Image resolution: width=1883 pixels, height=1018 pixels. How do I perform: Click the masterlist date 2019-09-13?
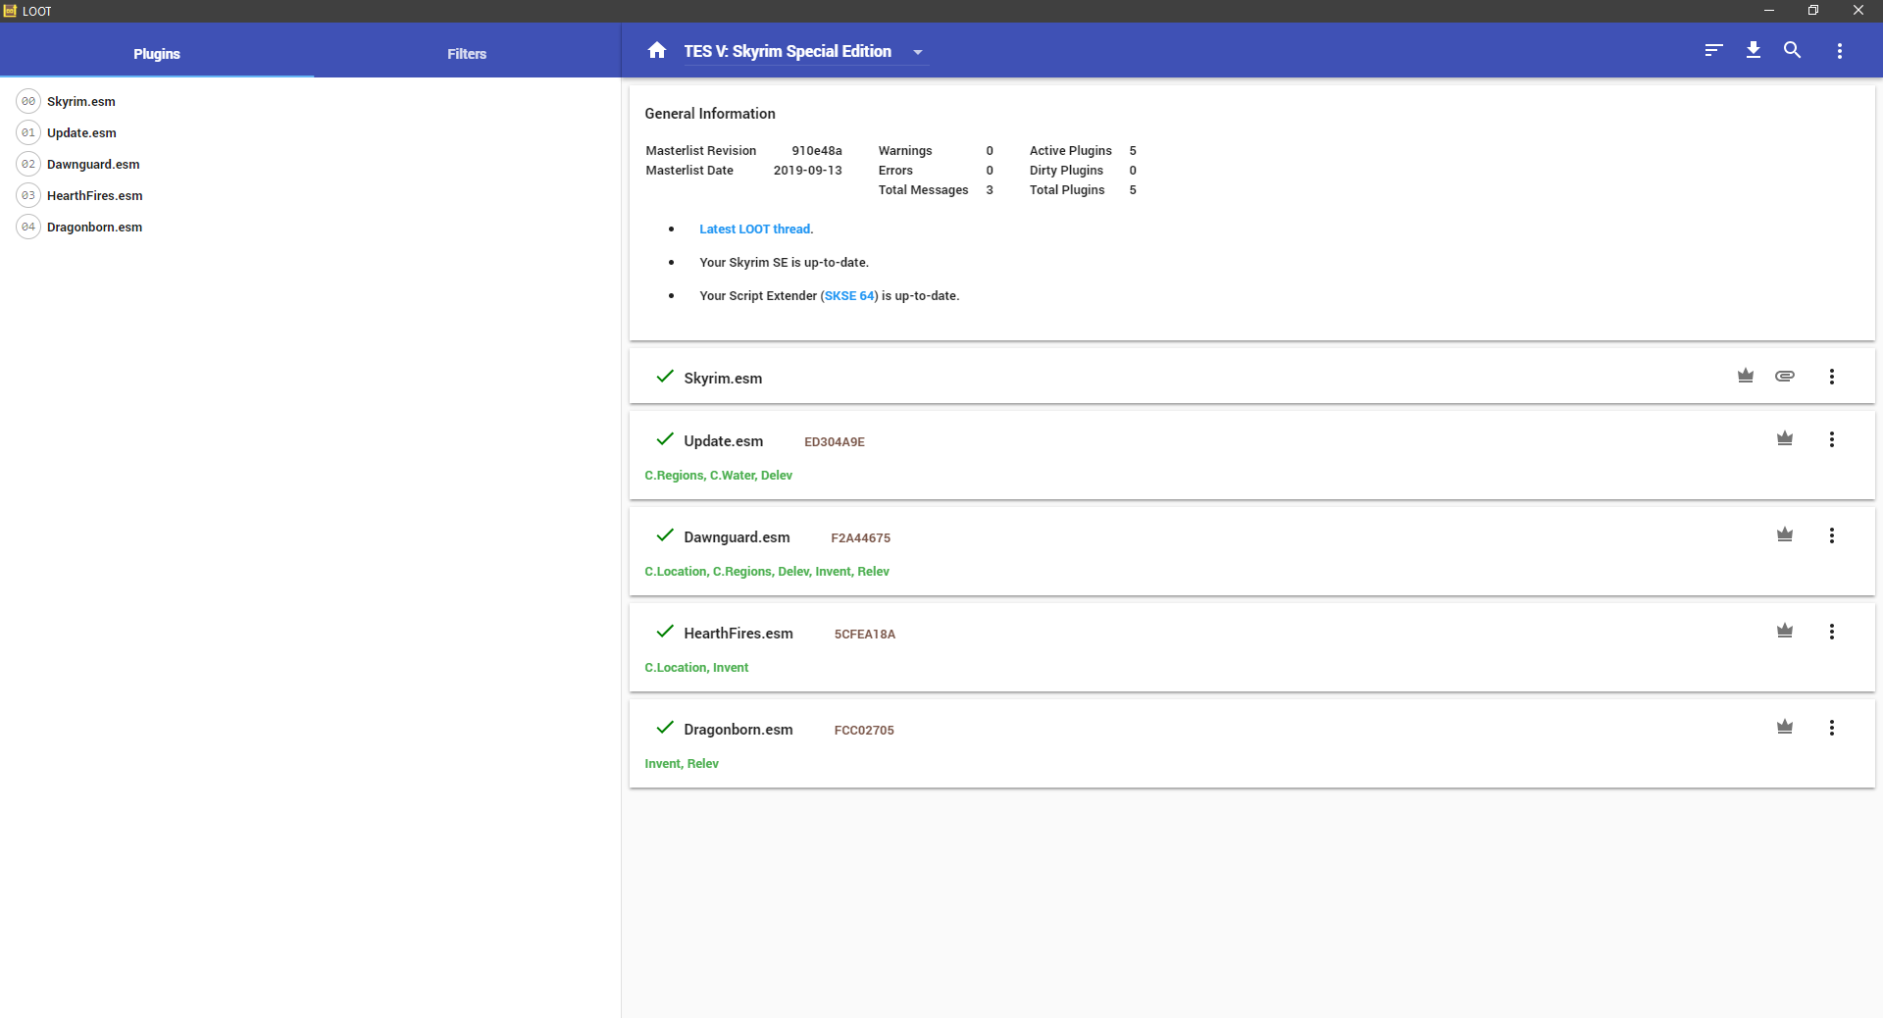(807, 171)
